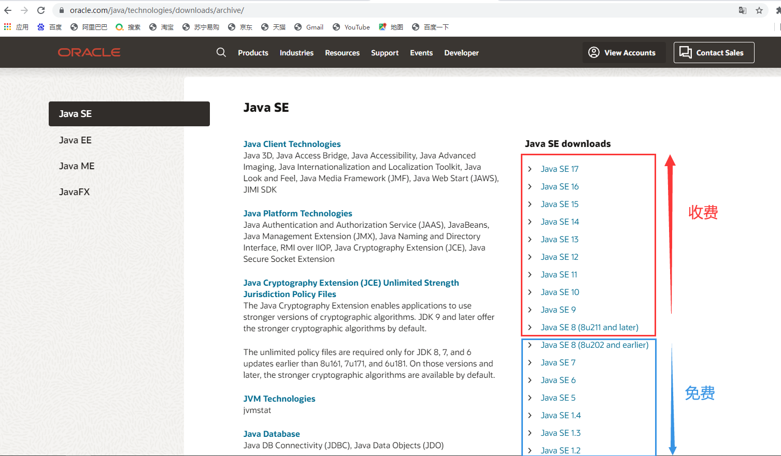Open the Java SE 6 download link
This screenshot has width=781, height=456.
coord(558,380)
